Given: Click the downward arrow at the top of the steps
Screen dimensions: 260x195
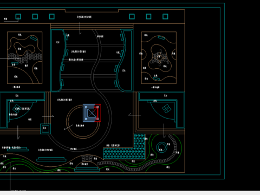Looking at the screenshot, I should click(x=80, y=28).
